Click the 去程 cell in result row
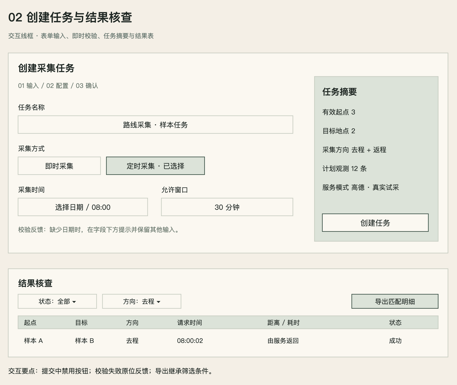The width and height of the screenshot is (457, 385). pos(132,341)
